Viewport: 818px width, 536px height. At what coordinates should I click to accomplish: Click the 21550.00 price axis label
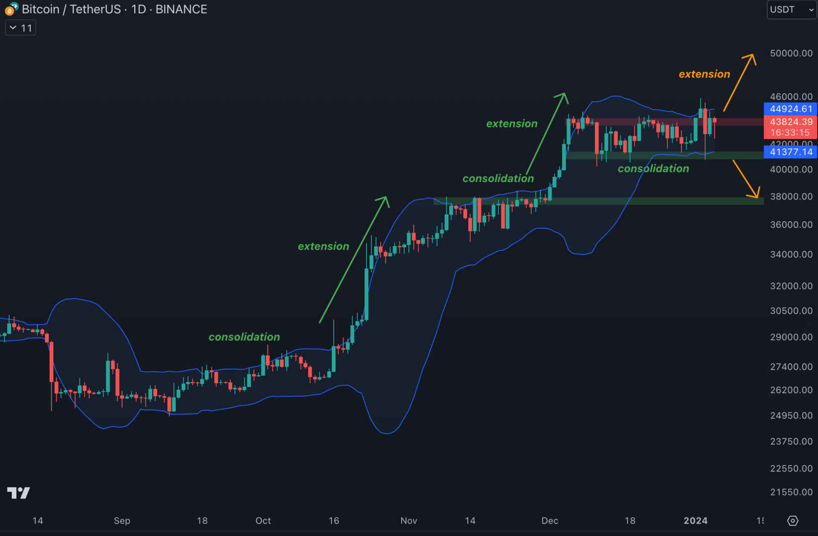pyautogui.click(x=791, y=492)
